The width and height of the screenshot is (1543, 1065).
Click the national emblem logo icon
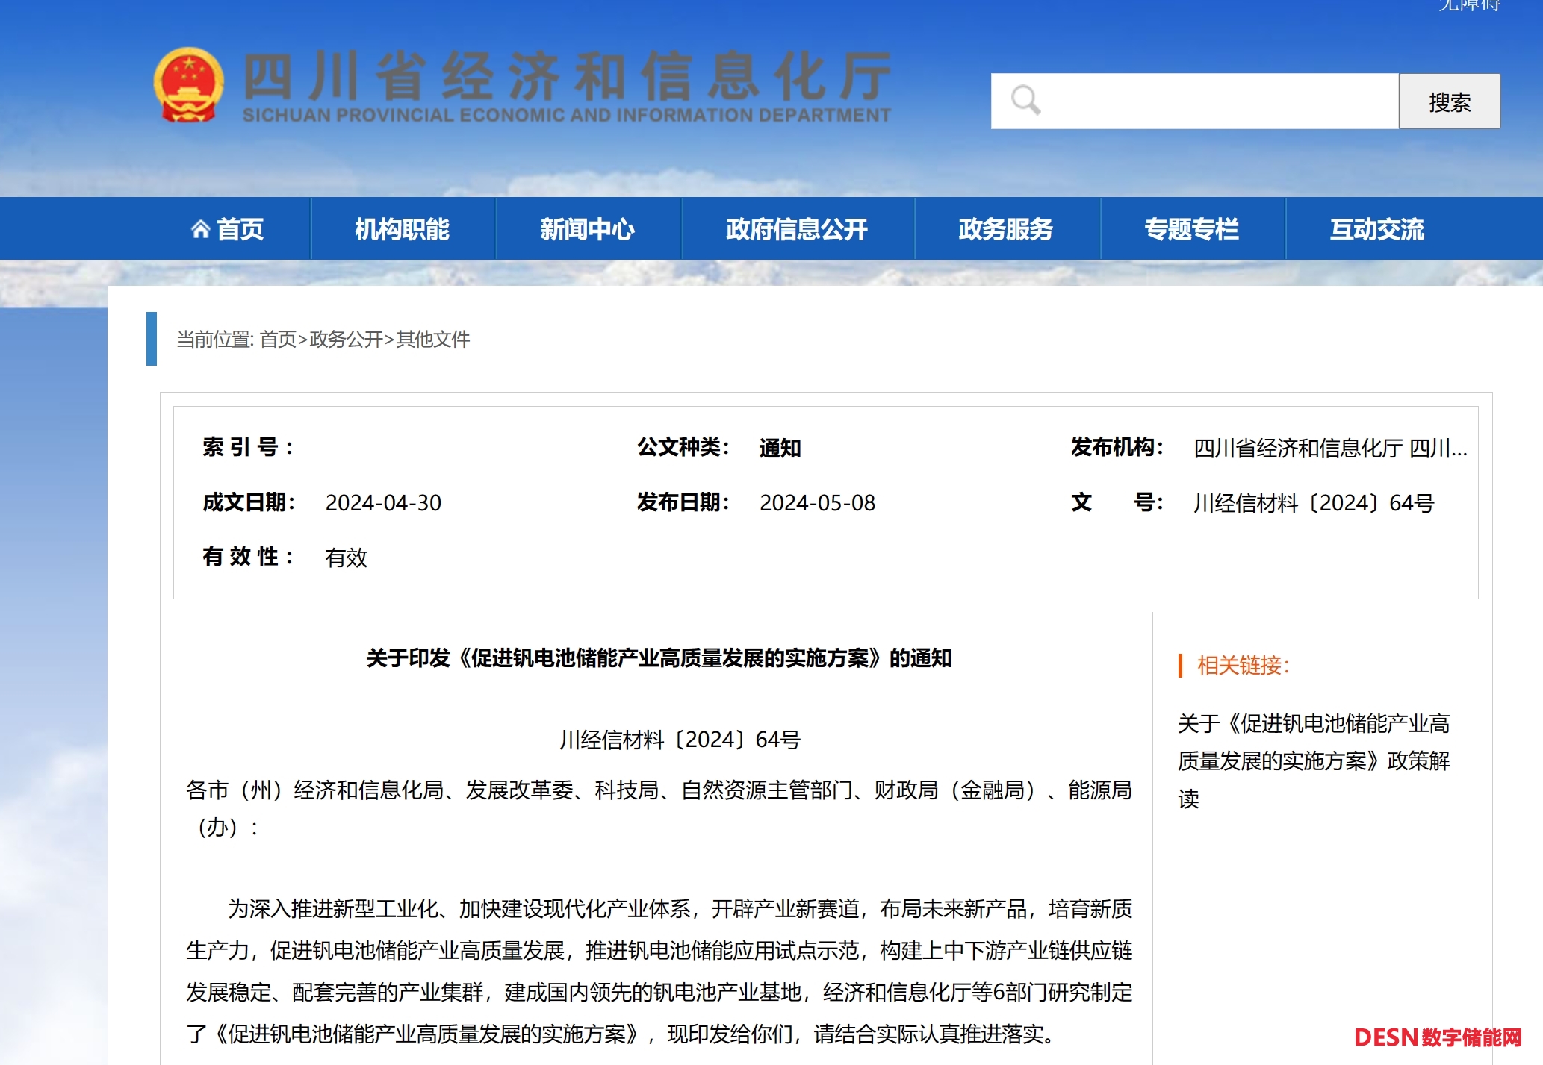188,86
